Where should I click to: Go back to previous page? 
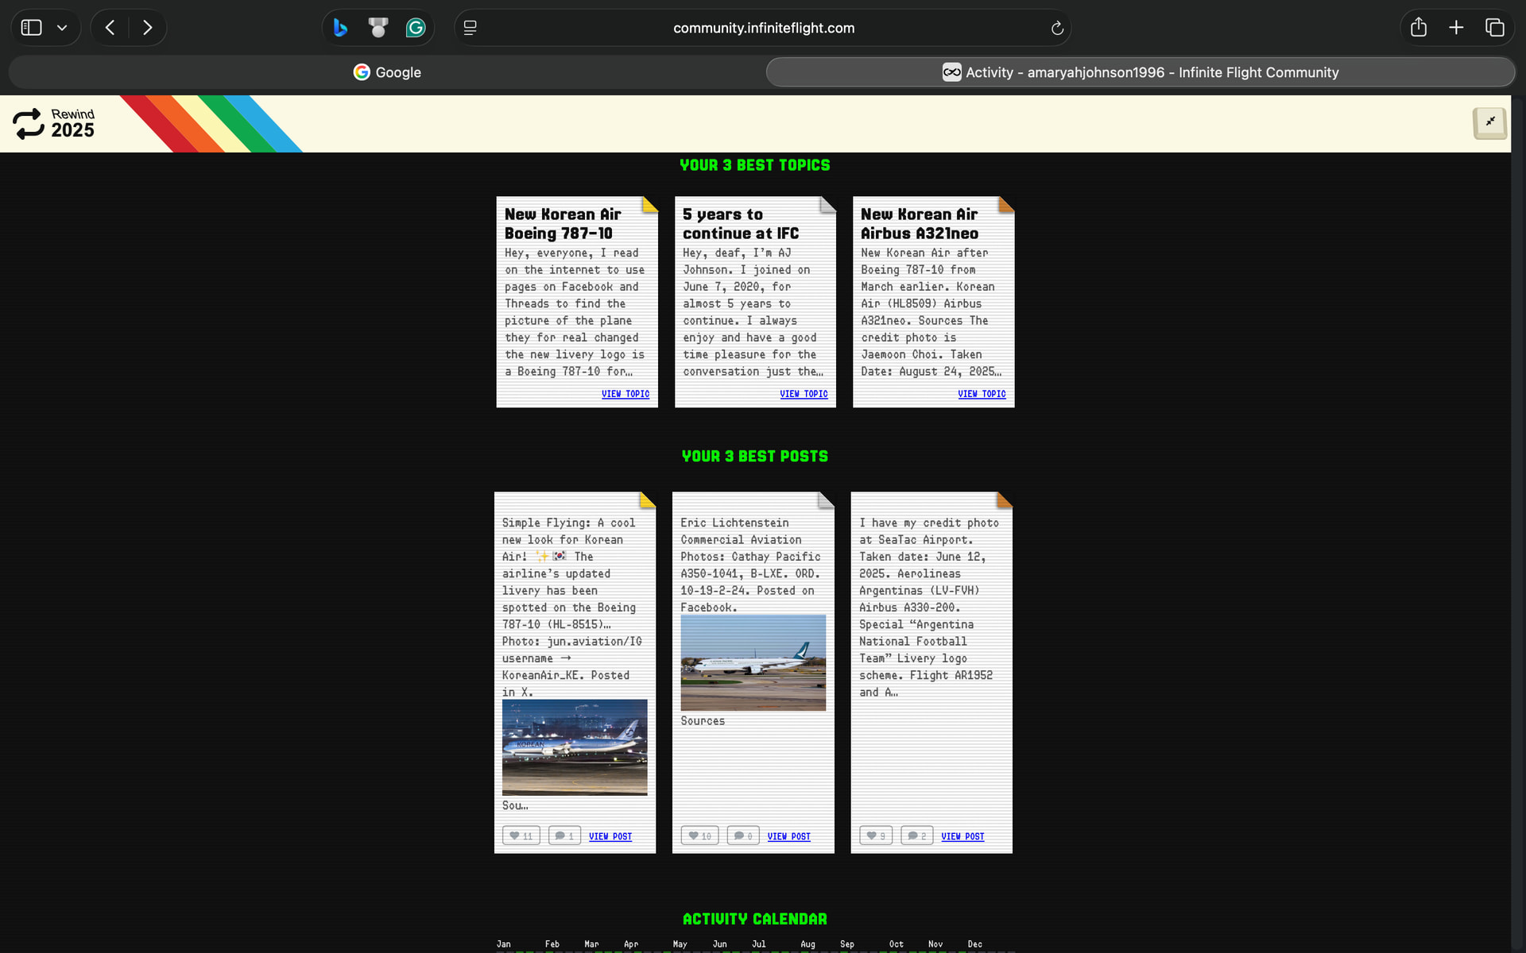tap(110, 28)
